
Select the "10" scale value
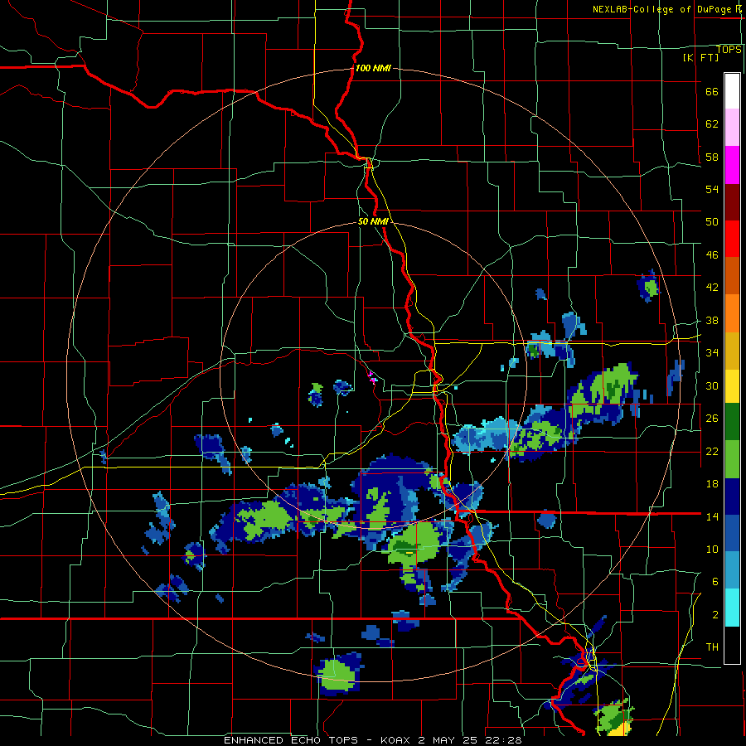712,549
